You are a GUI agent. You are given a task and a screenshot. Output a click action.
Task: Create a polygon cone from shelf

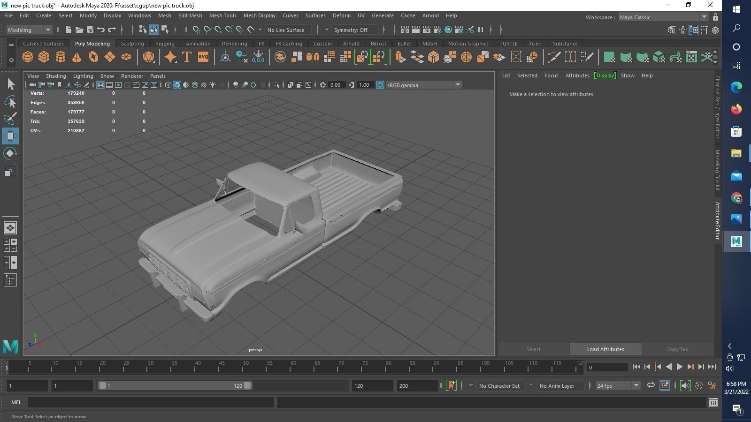[77, 57]
